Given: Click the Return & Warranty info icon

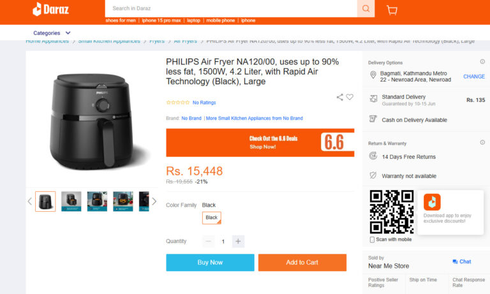Looking at the screenshot, I should [x=482, y=143].
